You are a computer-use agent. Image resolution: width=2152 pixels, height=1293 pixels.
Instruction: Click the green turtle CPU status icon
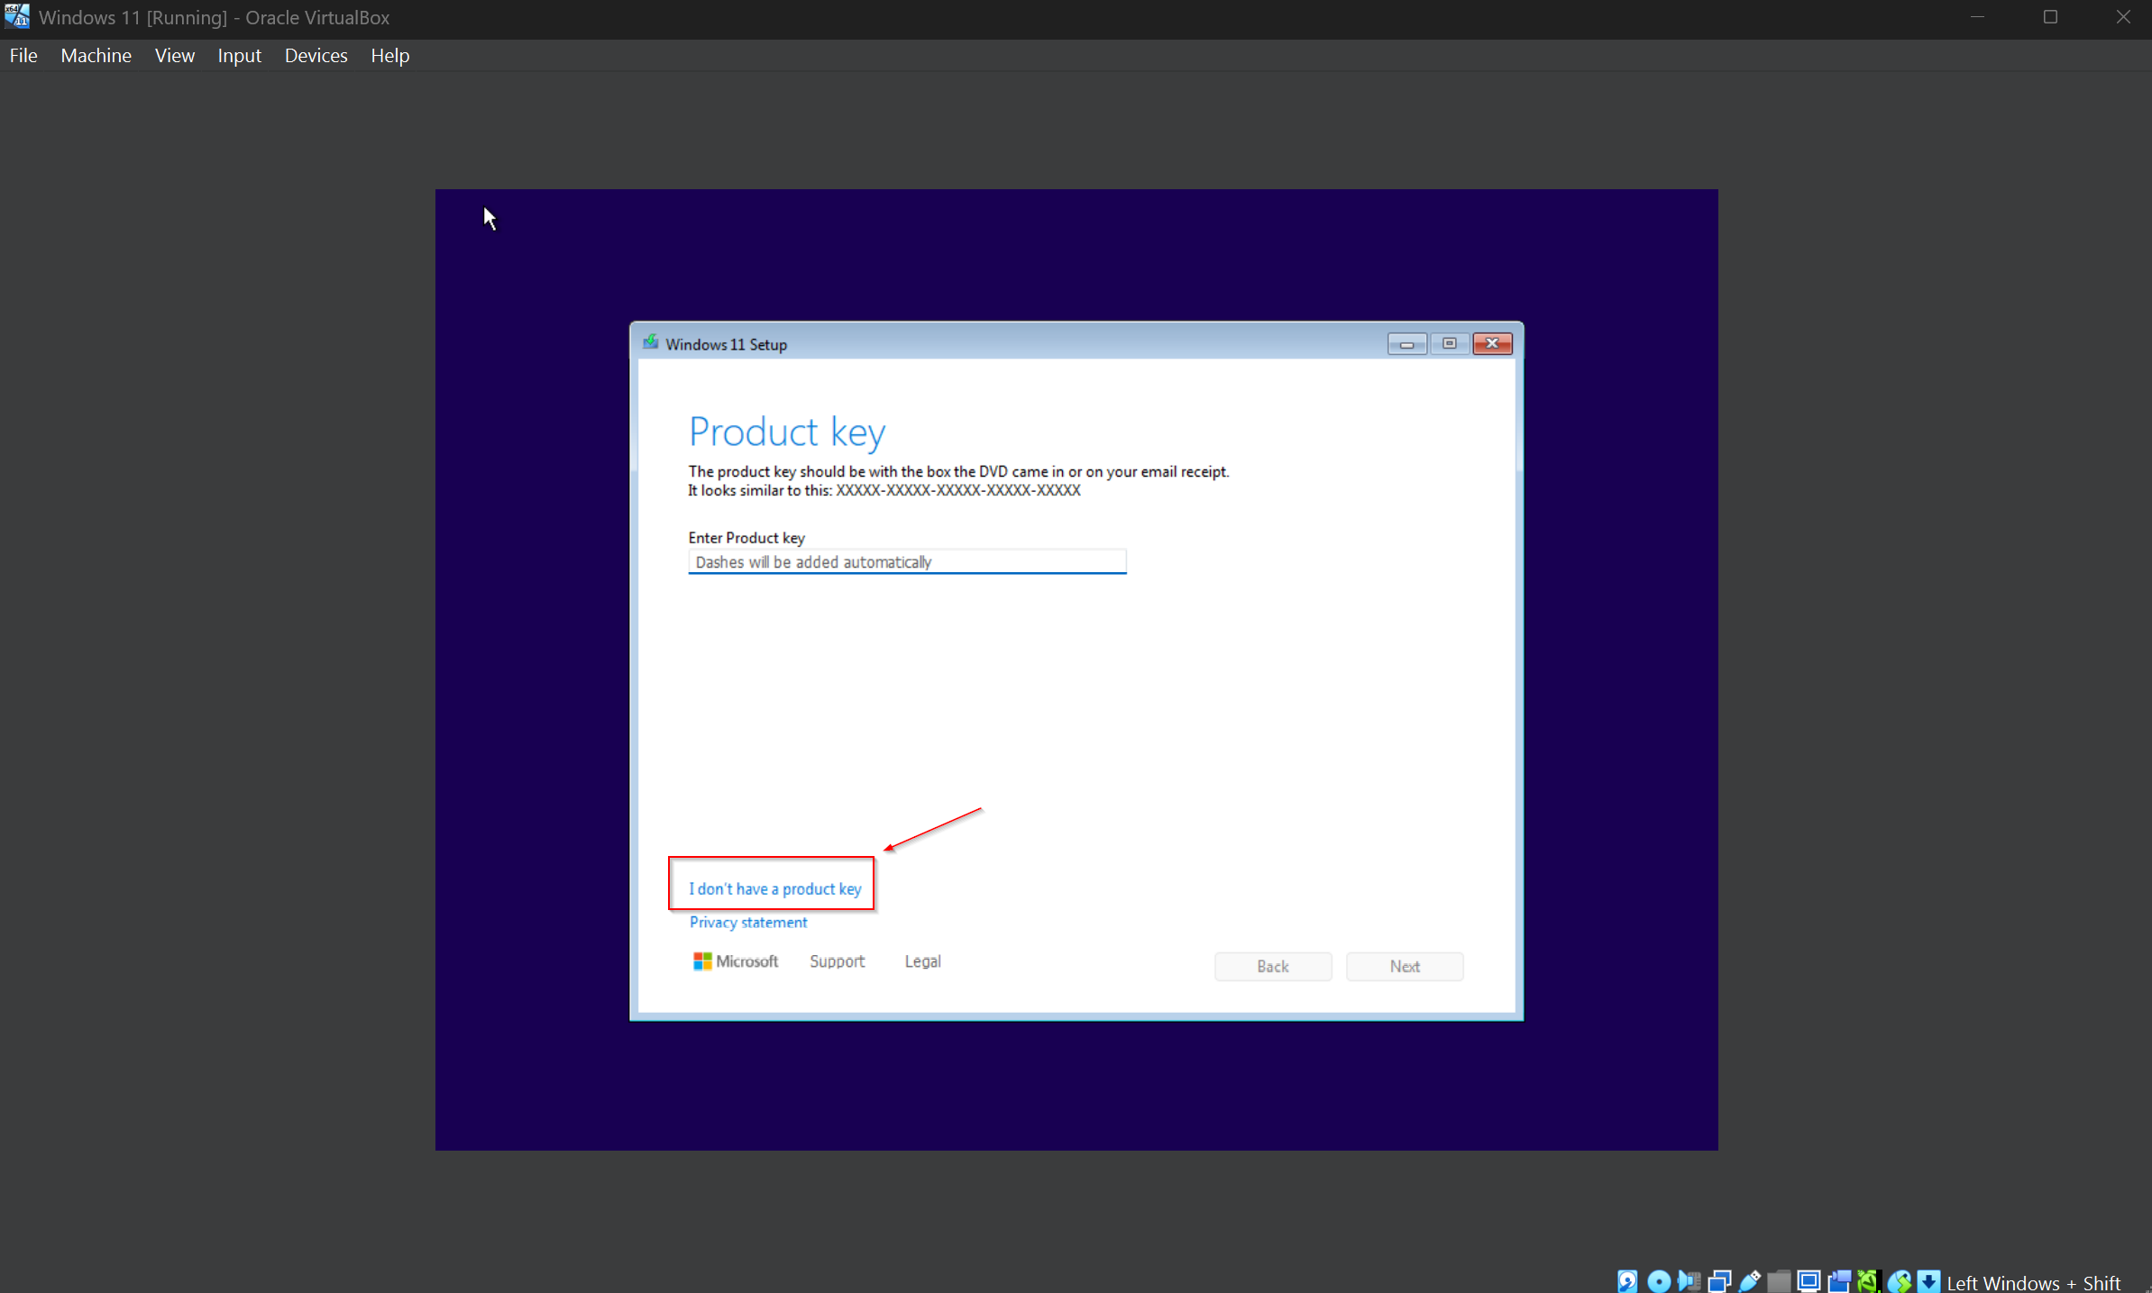(x=1869, y=1281)
